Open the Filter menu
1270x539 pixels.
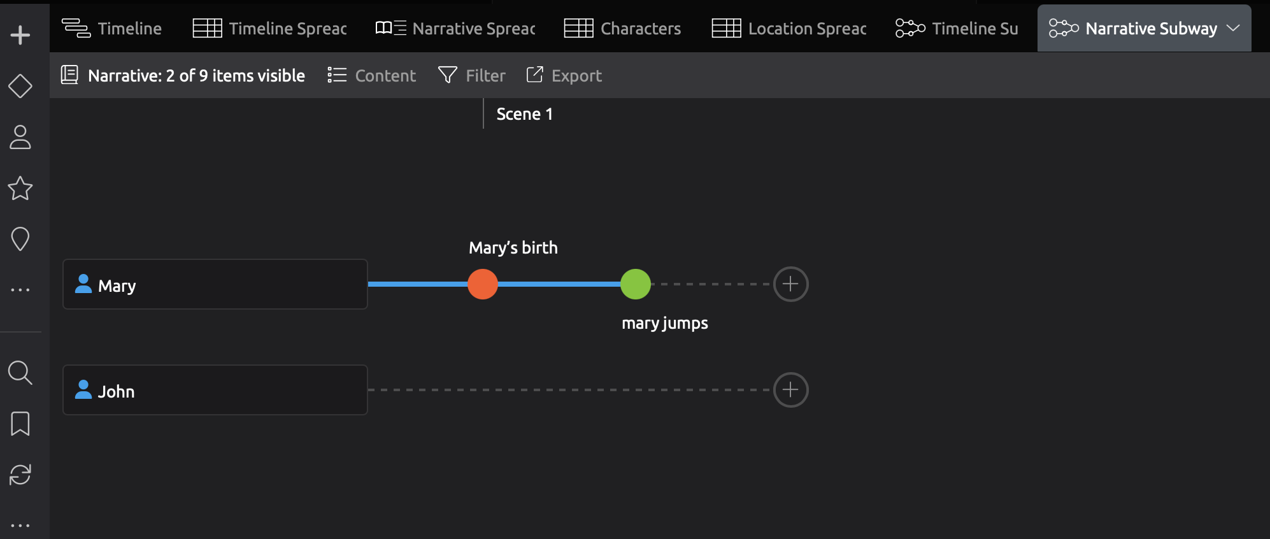pyautogui.click(x=472, y=75)
